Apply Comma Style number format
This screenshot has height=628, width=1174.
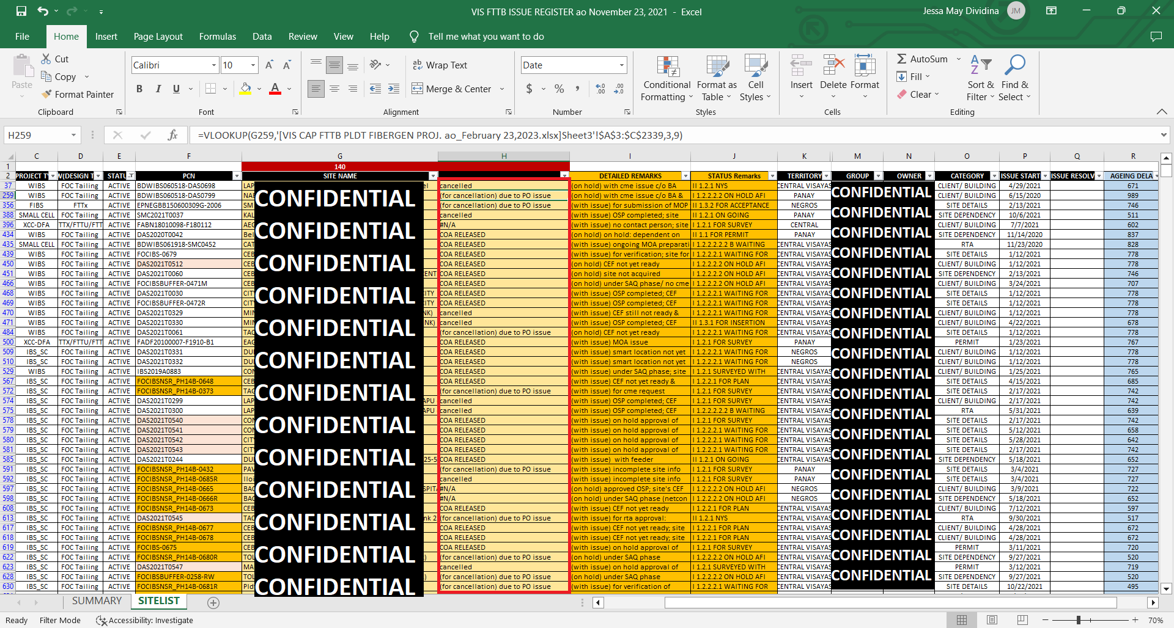577,89
